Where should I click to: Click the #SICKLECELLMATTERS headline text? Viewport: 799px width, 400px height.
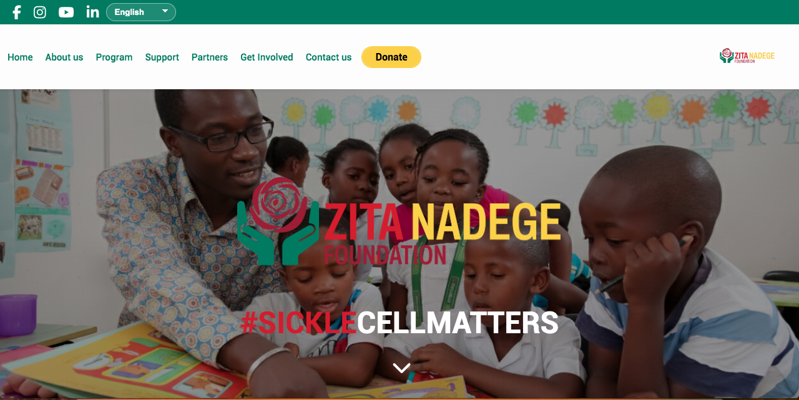click(x=399, y=323)
